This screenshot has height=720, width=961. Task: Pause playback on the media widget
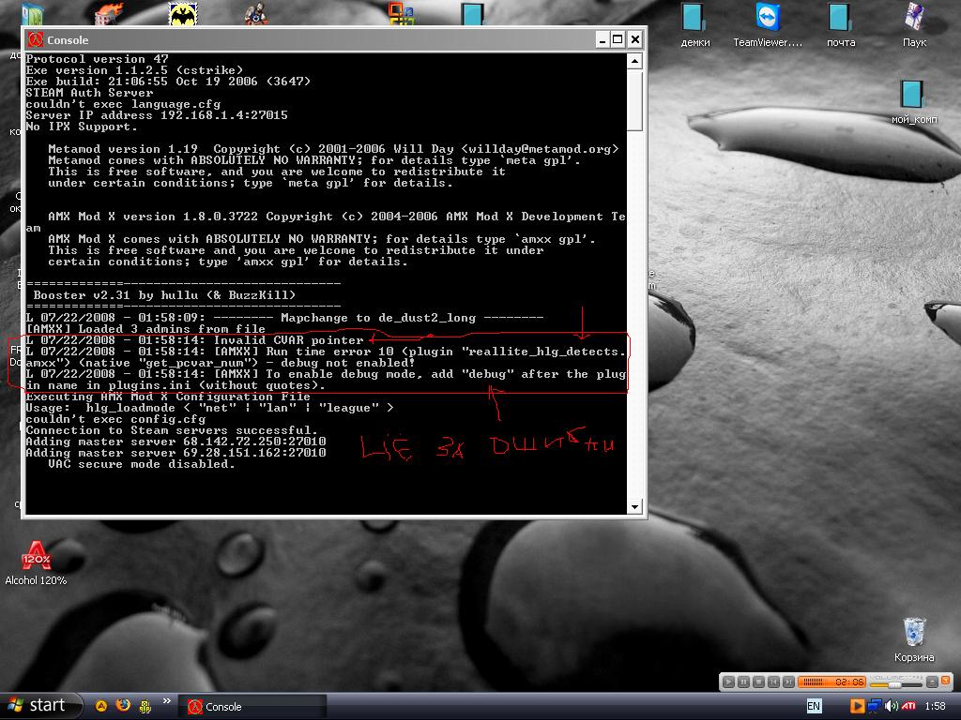coord(743,682)
